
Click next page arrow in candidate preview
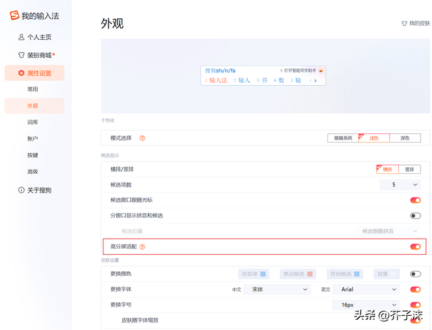coord(315,80)
